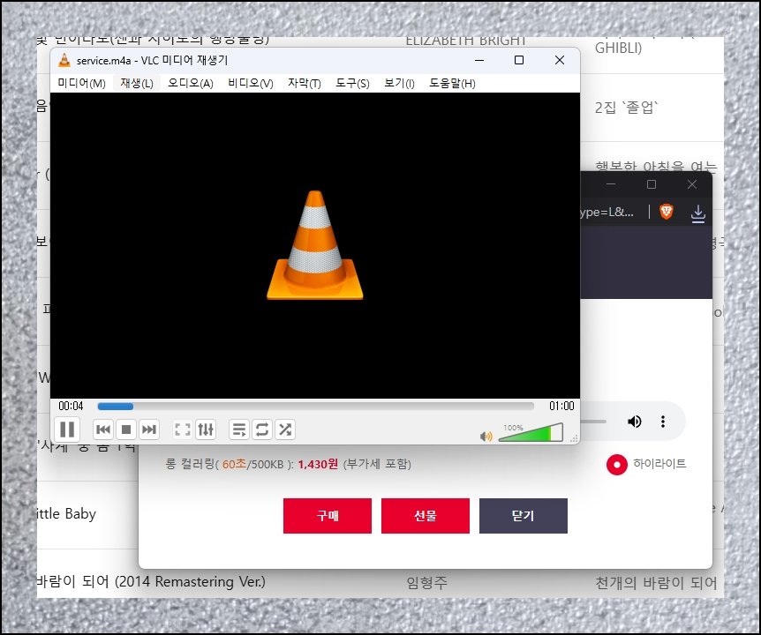Click the VLC volume slider
The image size is (761, 635).
tap(531, 432)
